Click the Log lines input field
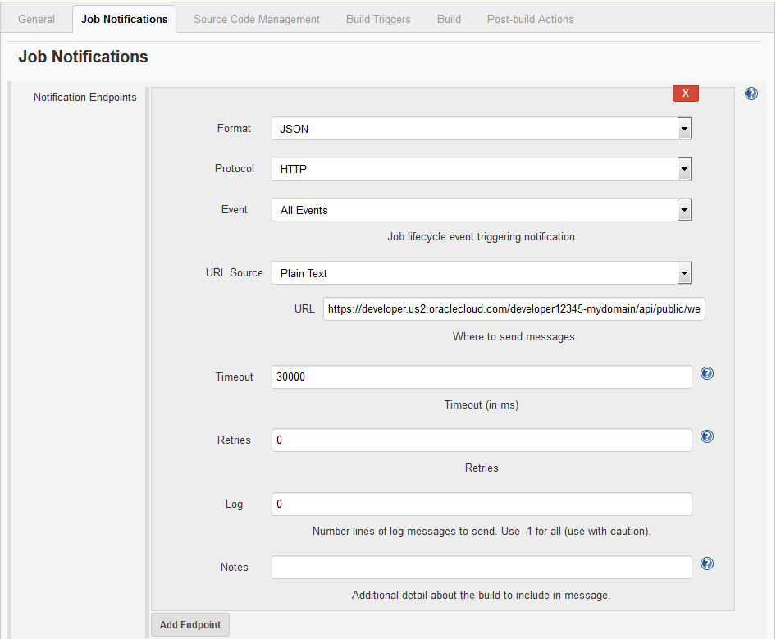776x639 pixels. 482,504
